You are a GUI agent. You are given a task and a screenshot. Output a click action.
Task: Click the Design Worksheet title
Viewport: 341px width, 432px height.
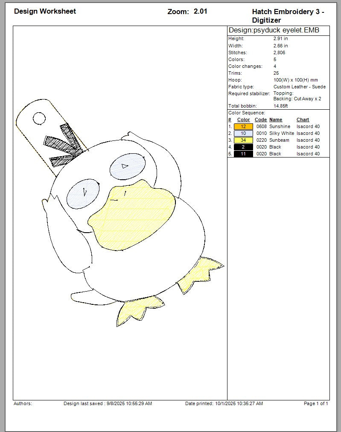(x=45, y=11)
